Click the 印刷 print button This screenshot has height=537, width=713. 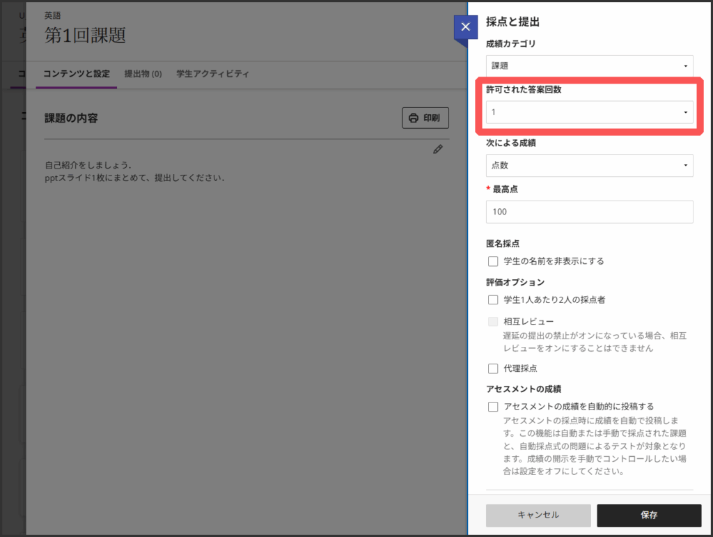pos(425,118)
